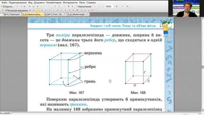Click the Save document icon
This screenshot has width=204, height=115.
[x=17, y=6]
